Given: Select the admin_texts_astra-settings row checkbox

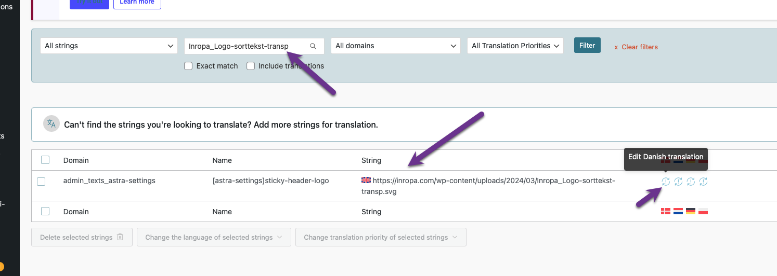Looking at the screenshot, I should pos(41,181).
